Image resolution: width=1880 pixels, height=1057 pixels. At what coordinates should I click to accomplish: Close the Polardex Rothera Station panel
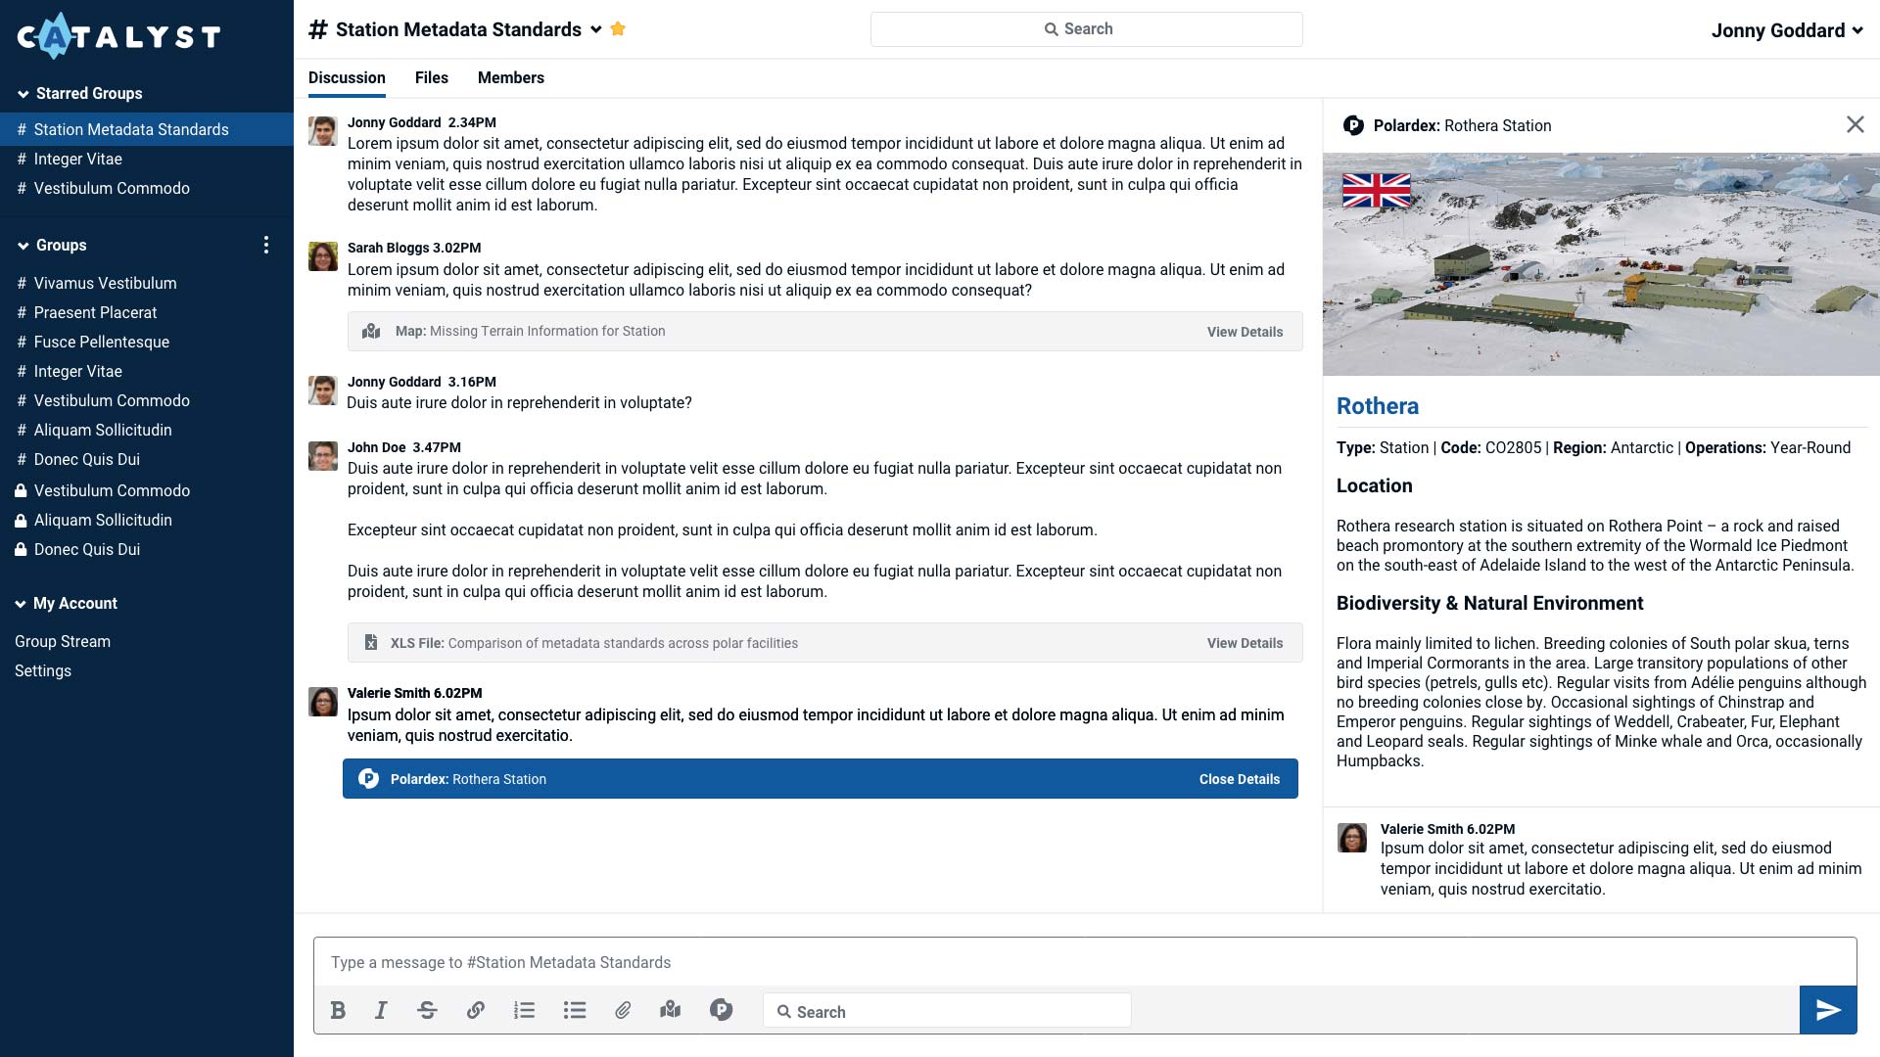click(1856, 125)
